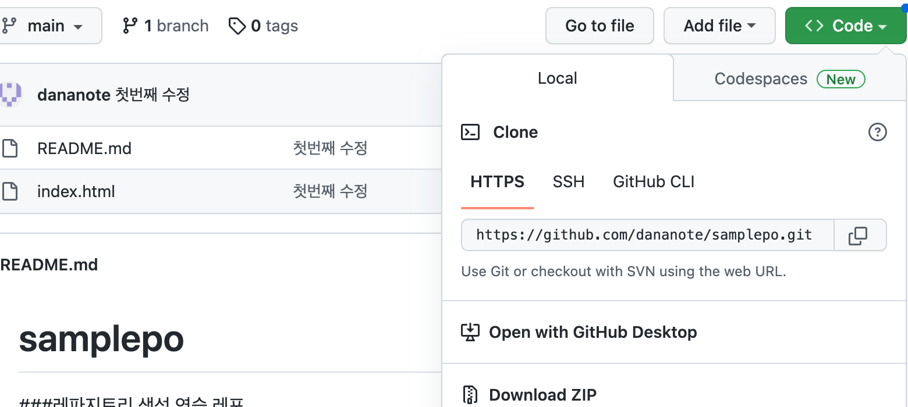908x407 pixels.
Task: Click the samplepo README title
Action: point(101,340)
